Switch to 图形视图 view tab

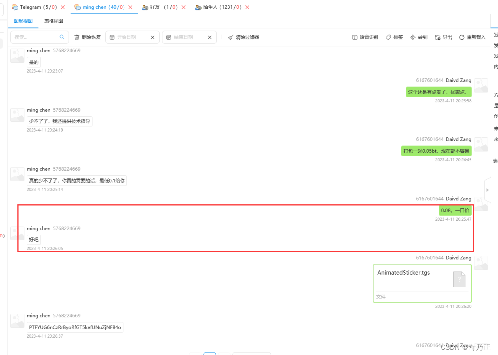tap(23, 21)
